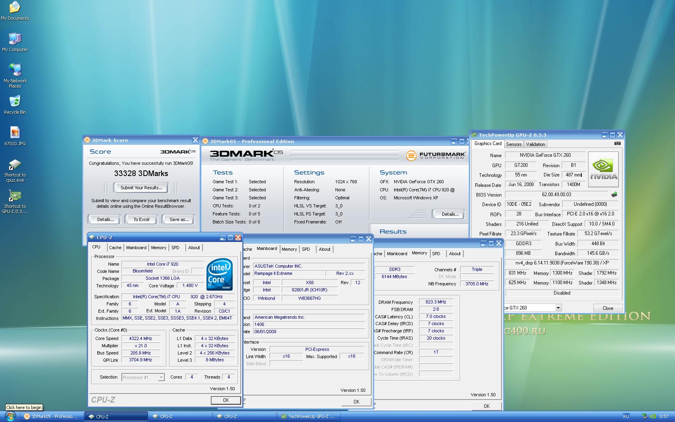Click the system clock showing 0:57
Image resolution: width=675 pixels, height=422 pixels.
point(664,416)
